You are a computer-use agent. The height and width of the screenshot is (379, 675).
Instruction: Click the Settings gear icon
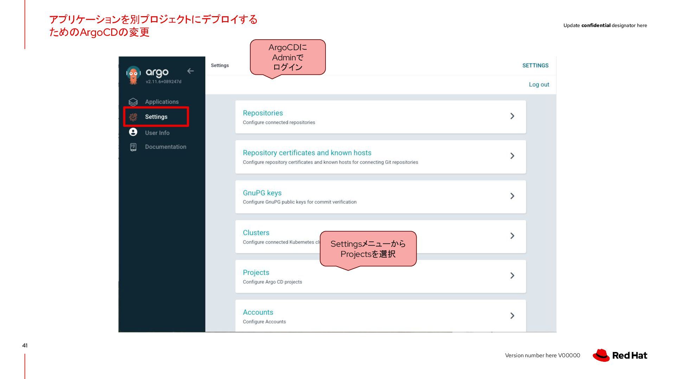click(x=133, y=117)
